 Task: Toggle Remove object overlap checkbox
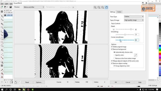(x=112, y=63)
